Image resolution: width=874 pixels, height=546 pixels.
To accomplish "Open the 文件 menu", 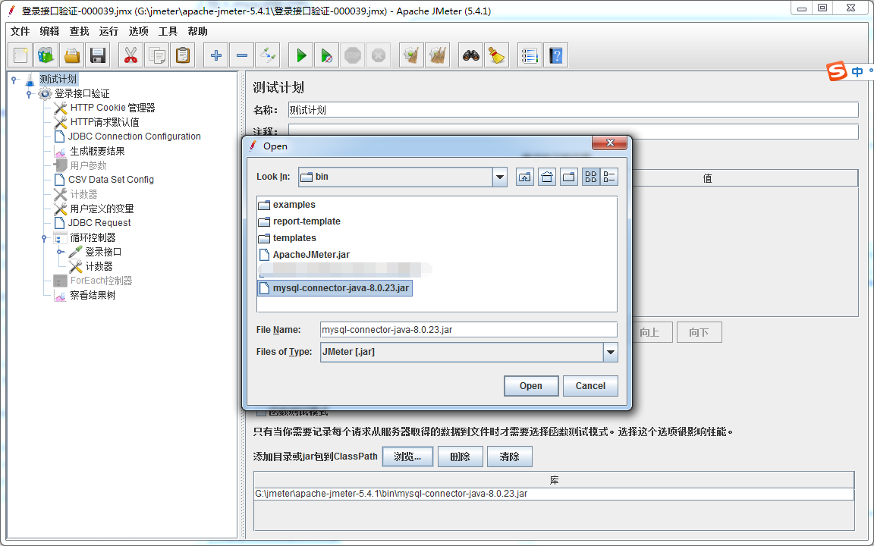I will 20,31.
